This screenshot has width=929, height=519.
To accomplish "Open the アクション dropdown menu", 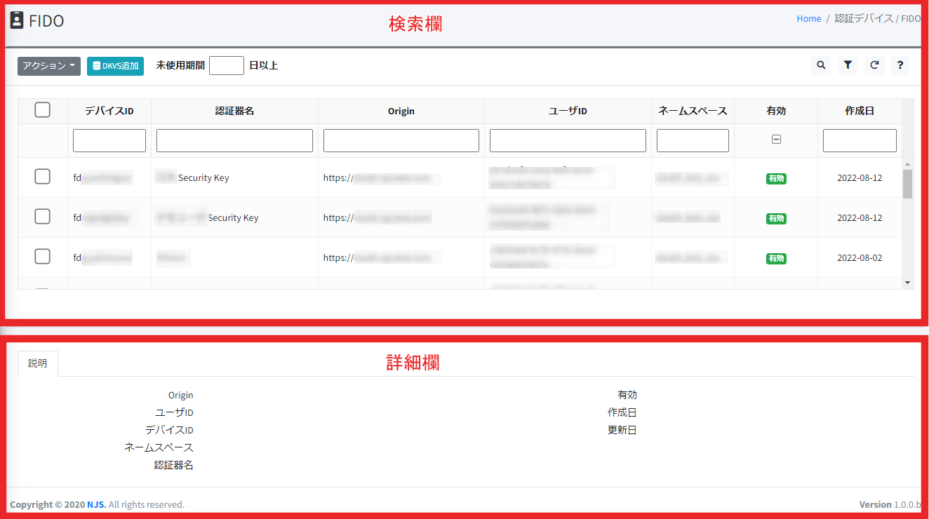I will point(49,66).
